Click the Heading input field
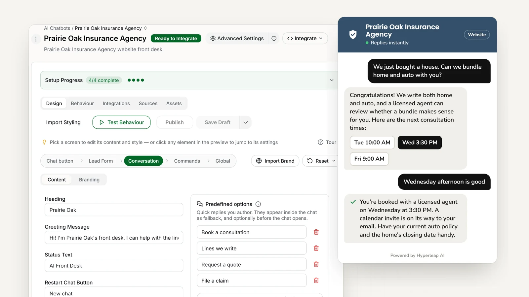The height and width of the screenshot is (297, 529). (x=114, y=210)
